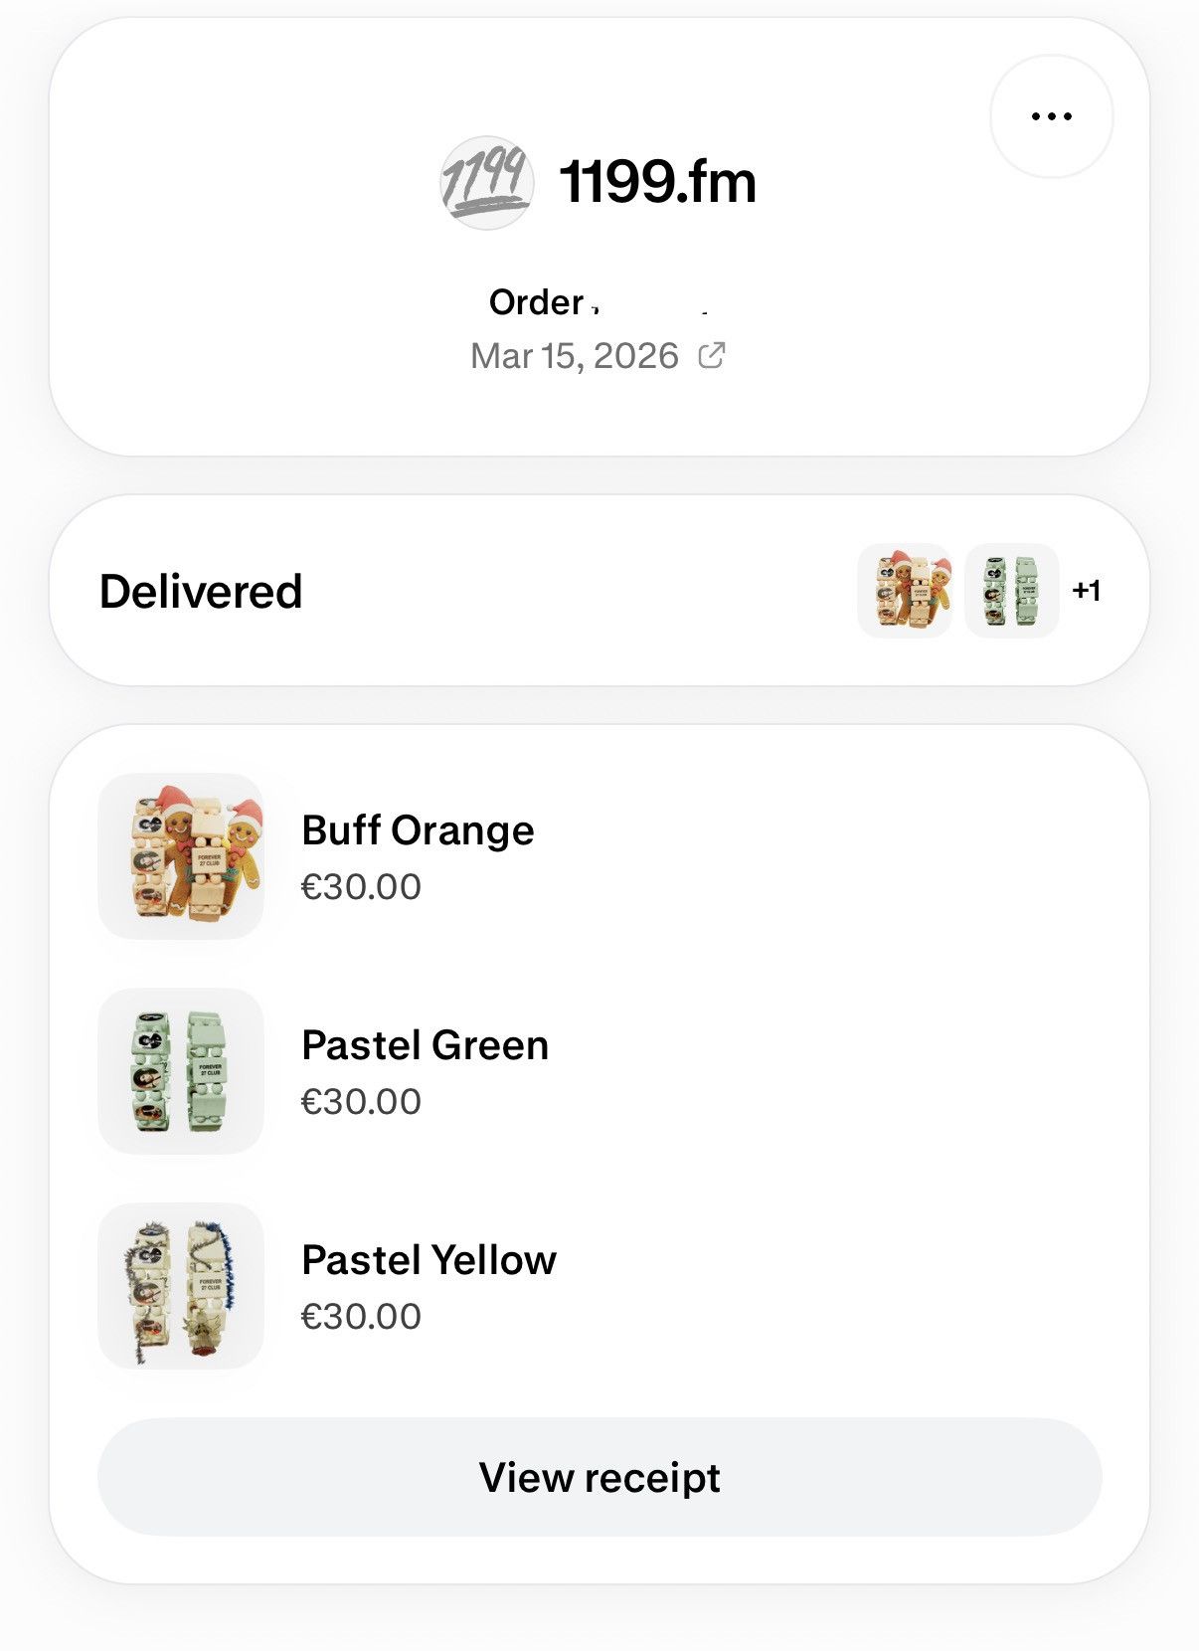Click the €30.00 price under Pastel Green
1199x1651 pixels.
pyautogui.click(x=362, y=1101)
